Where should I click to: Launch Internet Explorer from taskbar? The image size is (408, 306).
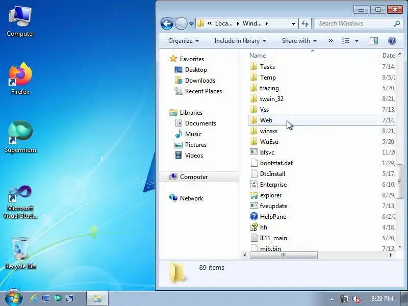point(34,298)
